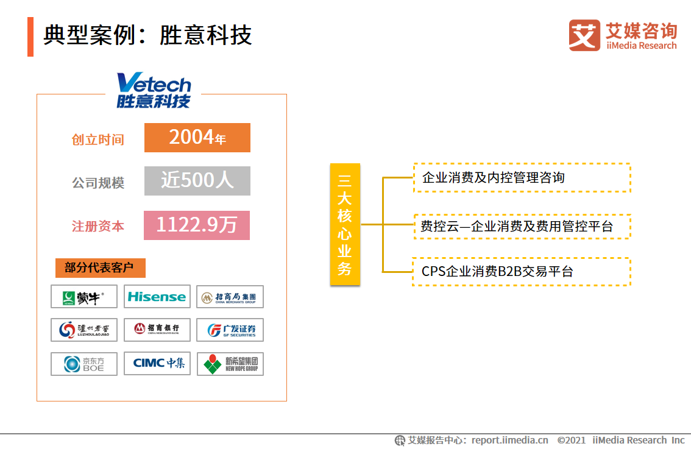Viewport: 691px width, 449px height.
Task: Select the Hisense client logo
Action: (x=157, y=297)
